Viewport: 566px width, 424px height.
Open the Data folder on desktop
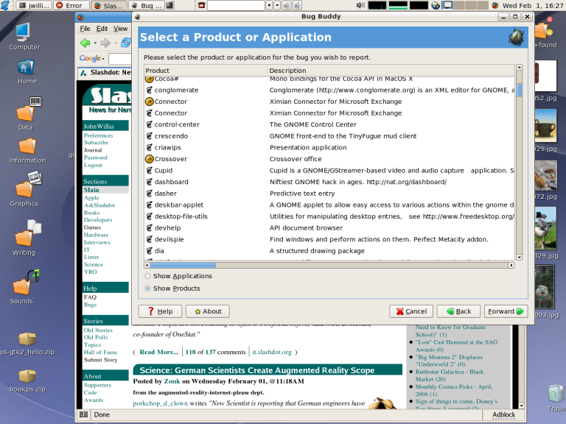25,114
